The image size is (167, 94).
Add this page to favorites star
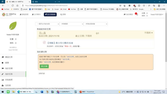click(x=124, y=5)
